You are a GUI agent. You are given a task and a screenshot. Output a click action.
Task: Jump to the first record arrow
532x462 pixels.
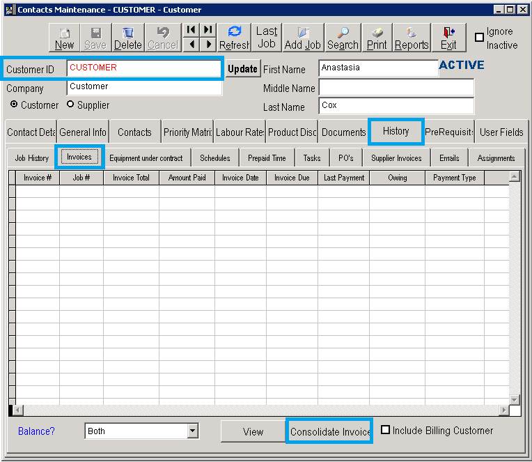(x=191, y=30)
